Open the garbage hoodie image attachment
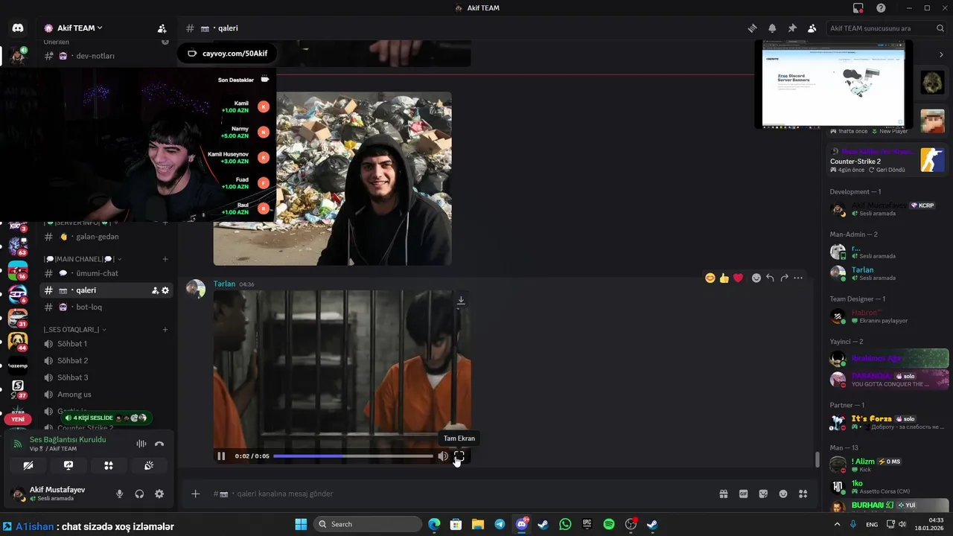The width and height of the screenshot is (953, 536). click(x=333, y=179)
